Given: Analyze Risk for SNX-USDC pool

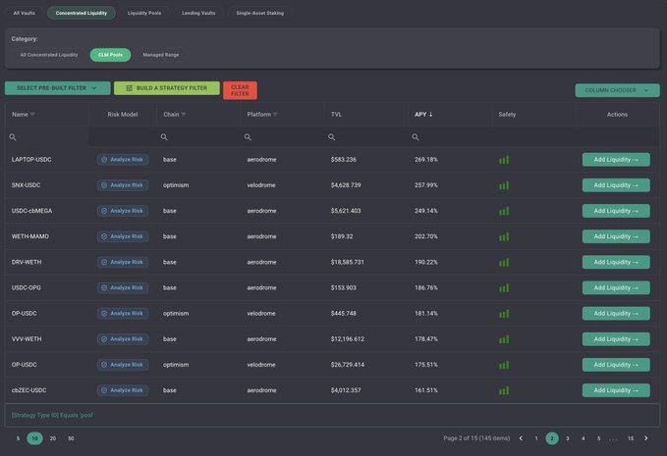Looking at the screenshot, I should coord(123,185).
